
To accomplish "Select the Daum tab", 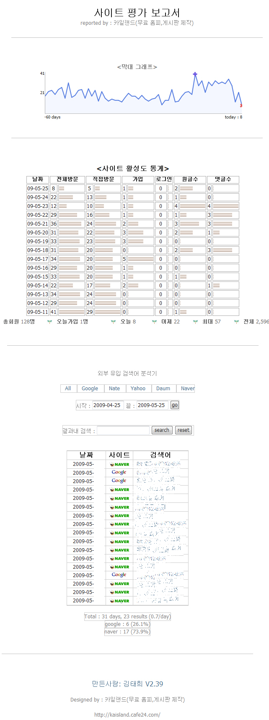I will [163, 389].
